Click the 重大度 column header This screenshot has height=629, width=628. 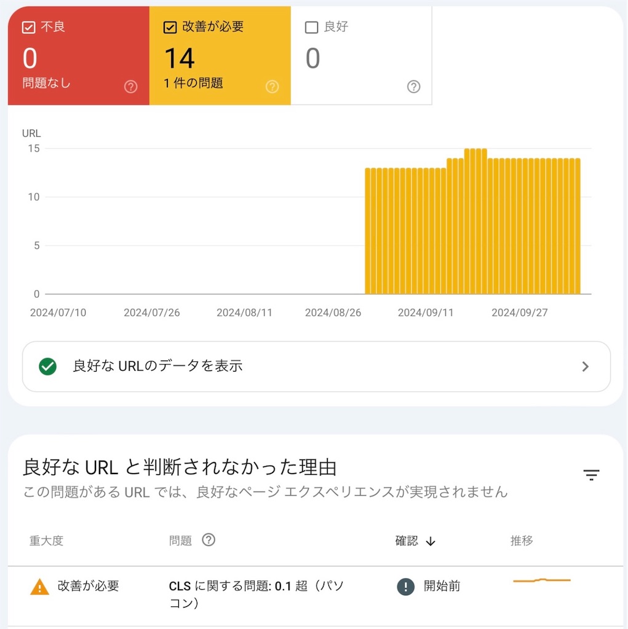pyautogui.click(x=46, y=541)
